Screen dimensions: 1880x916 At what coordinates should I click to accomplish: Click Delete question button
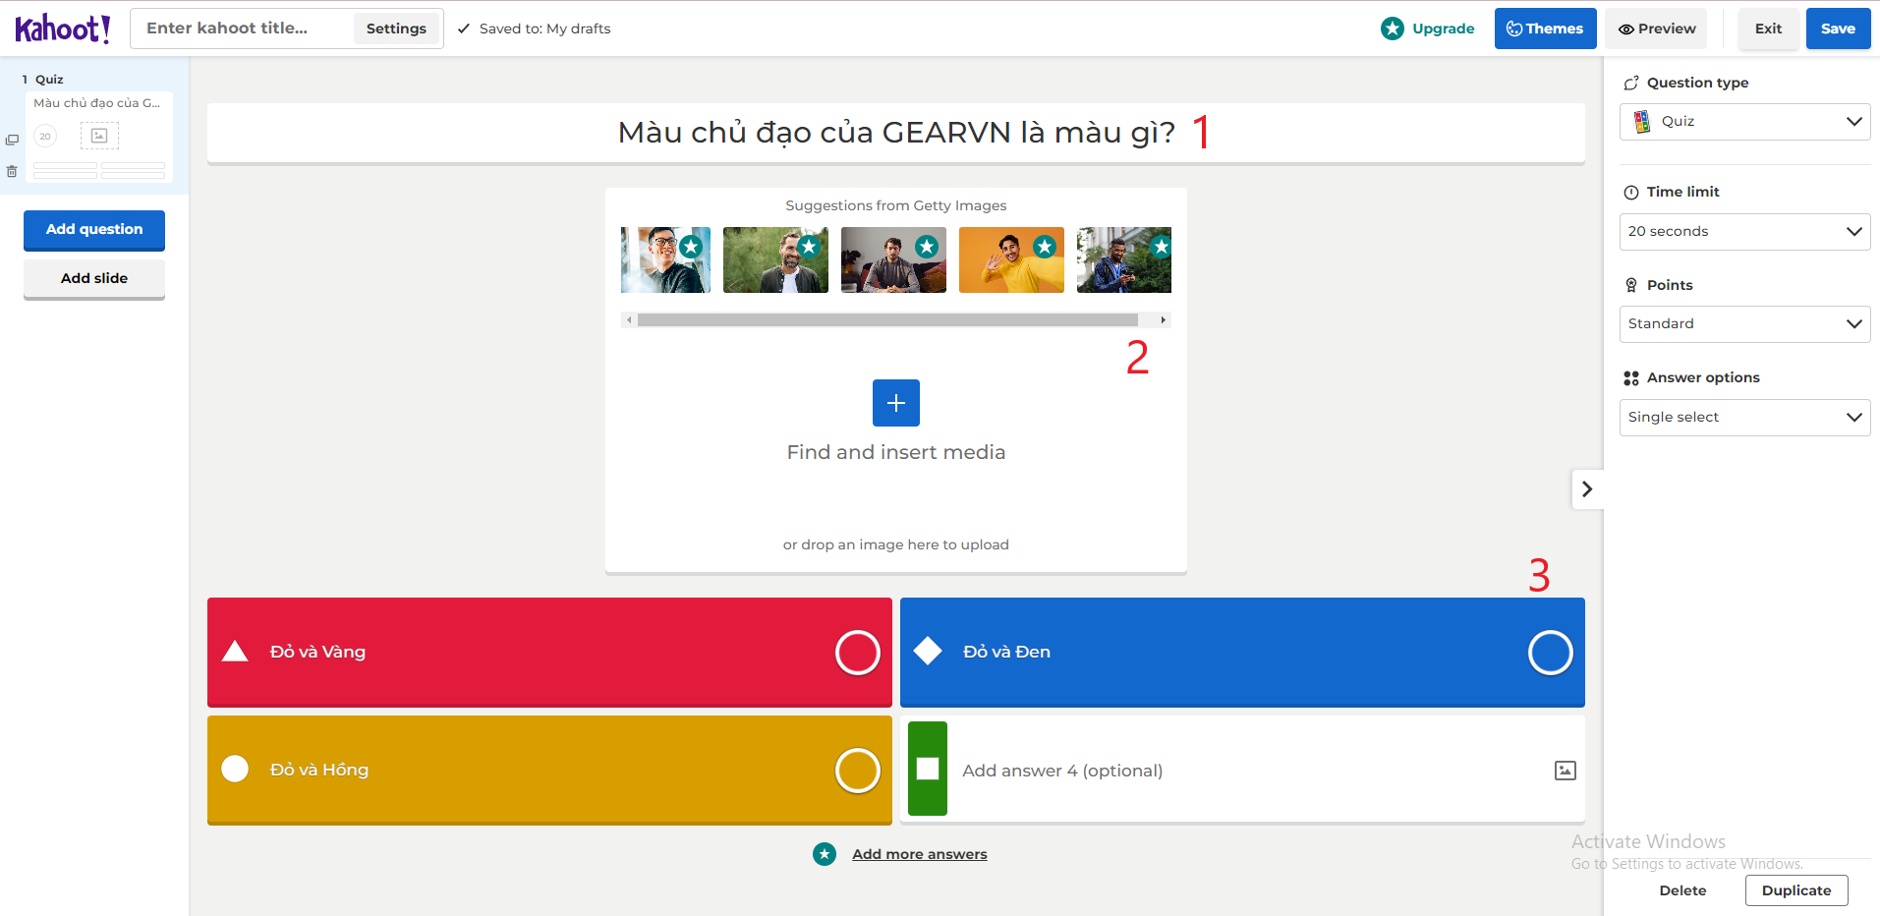(x=1682, y=890)
